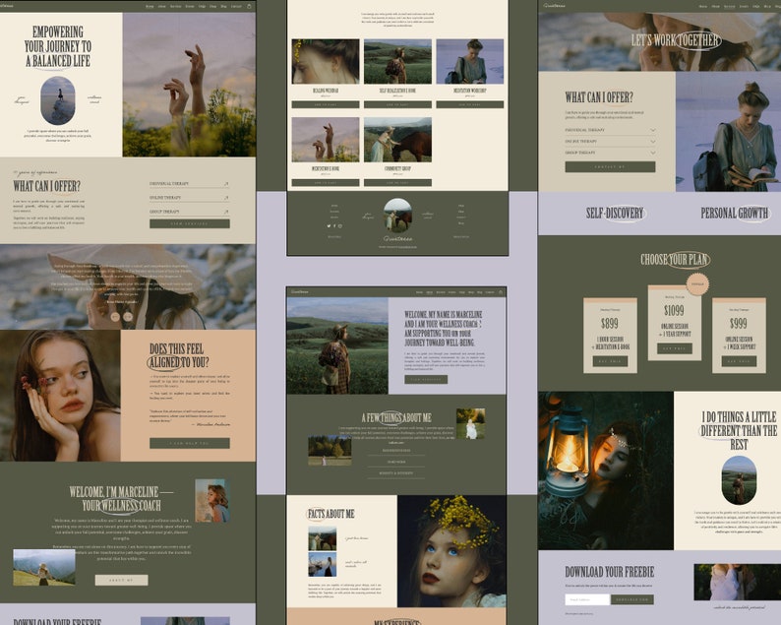
Task: Click the logo in right page header
Action: 554,6
